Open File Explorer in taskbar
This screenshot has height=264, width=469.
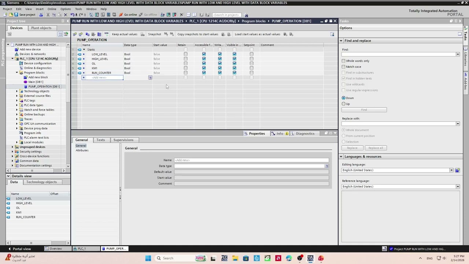point(235,258)
